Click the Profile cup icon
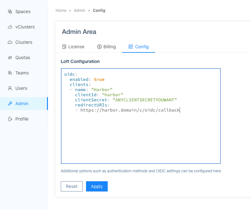 click(x=10, y=119)
